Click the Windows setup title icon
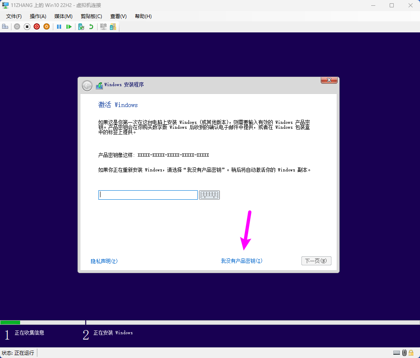The image size is (420, 358). pyautogui.click(x=99, y=85)
